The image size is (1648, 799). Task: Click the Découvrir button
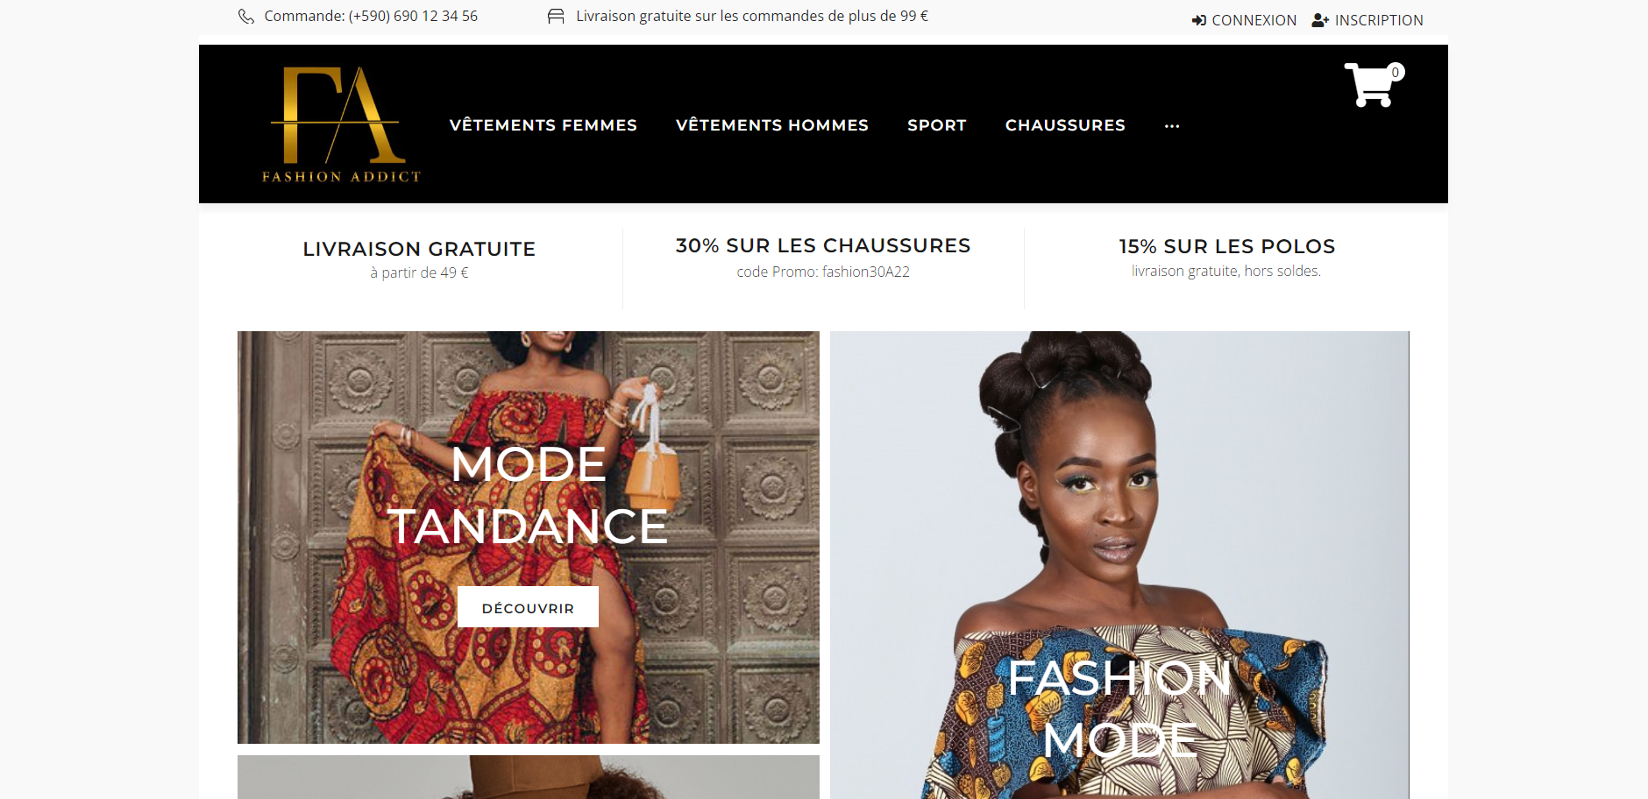[x=528, y=607]
